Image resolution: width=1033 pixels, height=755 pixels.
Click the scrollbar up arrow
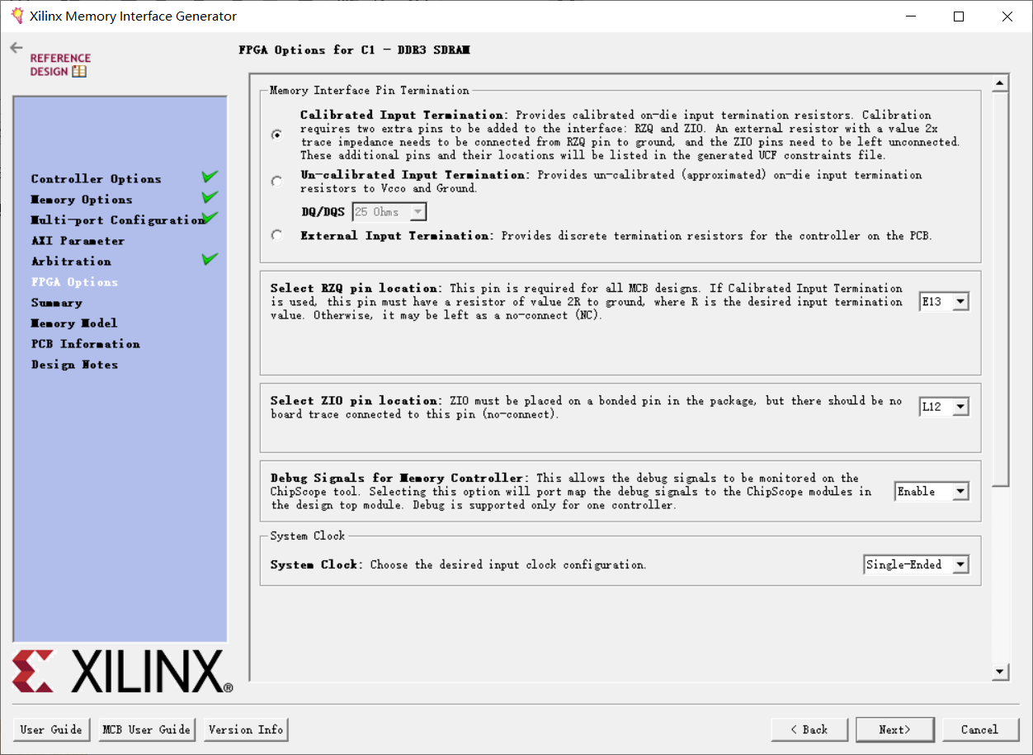(x=1000, y=83)
